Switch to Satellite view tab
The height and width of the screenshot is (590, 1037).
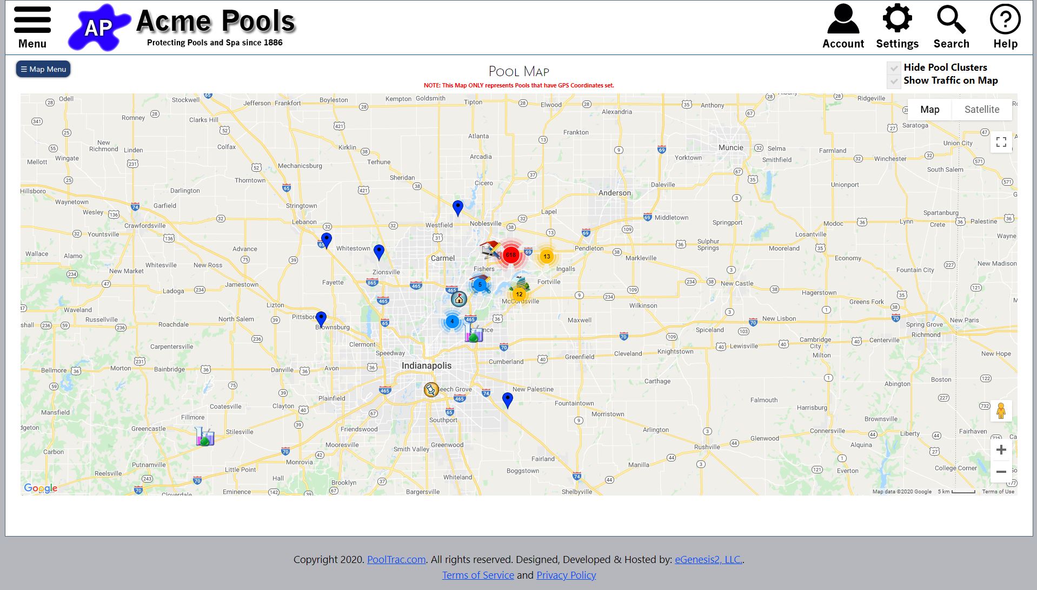[x=982, y=110]
